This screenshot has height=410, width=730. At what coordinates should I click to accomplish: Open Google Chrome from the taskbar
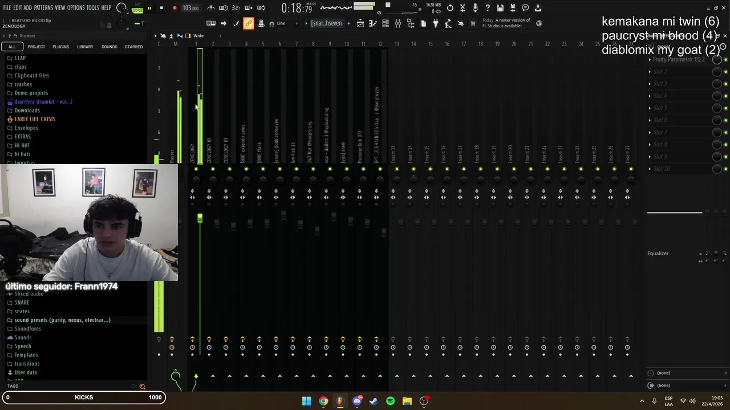click(x=323, y=401)
